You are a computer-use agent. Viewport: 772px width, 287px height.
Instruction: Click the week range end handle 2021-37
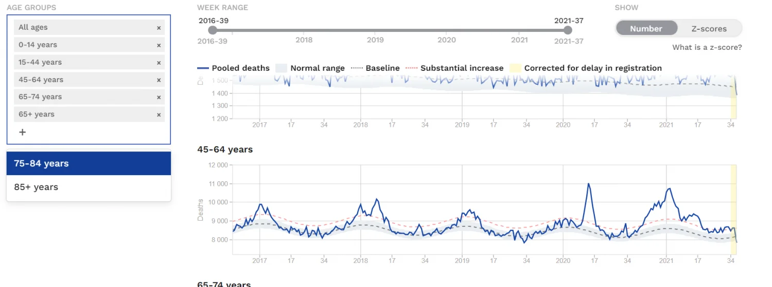pyautogui.click(x=568, y=30)
